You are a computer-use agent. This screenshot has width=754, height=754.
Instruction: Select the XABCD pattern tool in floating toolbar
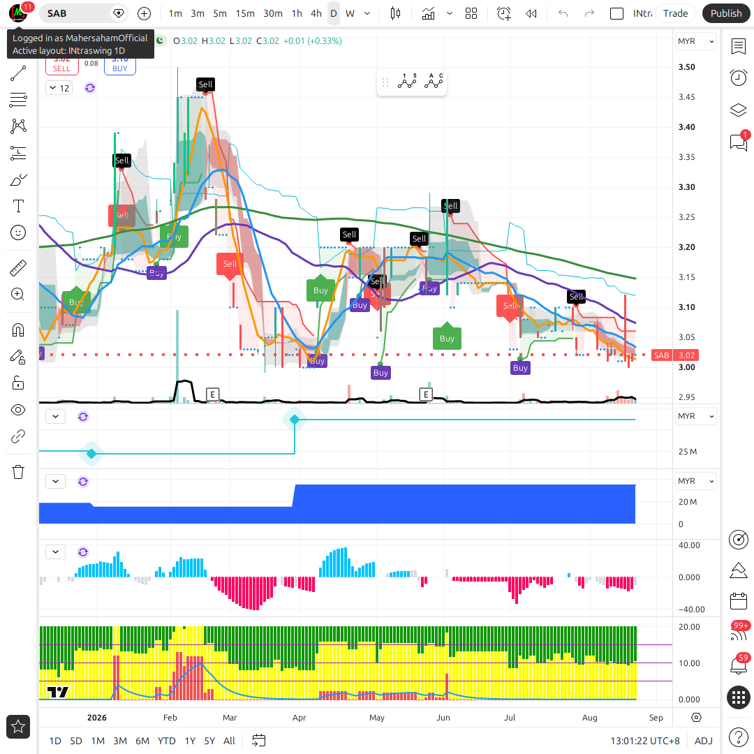point(407,82)
